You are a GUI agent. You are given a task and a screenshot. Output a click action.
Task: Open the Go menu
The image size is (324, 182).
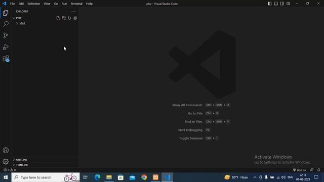pos(56,4)
